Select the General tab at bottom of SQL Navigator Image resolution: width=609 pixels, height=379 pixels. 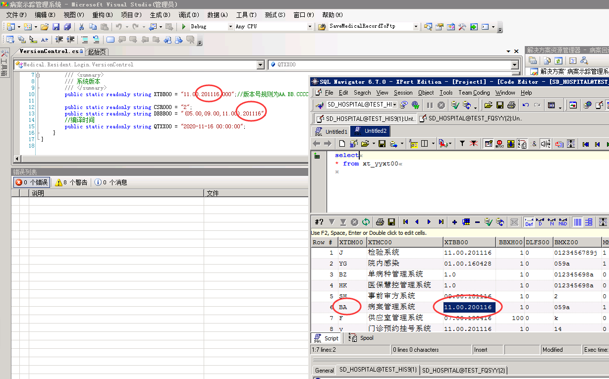(325, 370)
